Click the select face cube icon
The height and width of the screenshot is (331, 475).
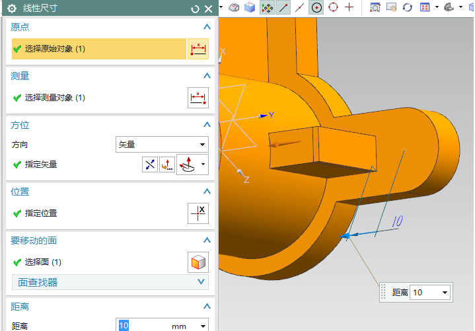[198, 262]
